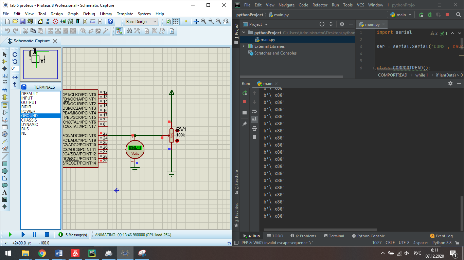Increase potentiometer RV1 with upper red dot
The width and height of the screenshot is (464, 260).
[x=177, y=131]
